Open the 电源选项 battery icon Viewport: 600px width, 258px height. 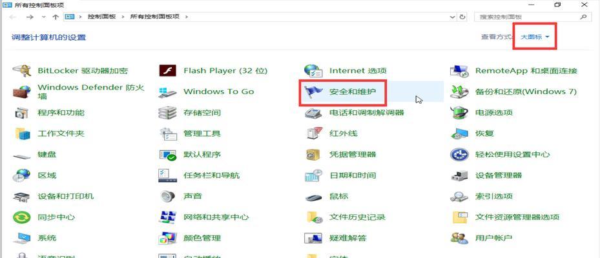click(459, 113)
